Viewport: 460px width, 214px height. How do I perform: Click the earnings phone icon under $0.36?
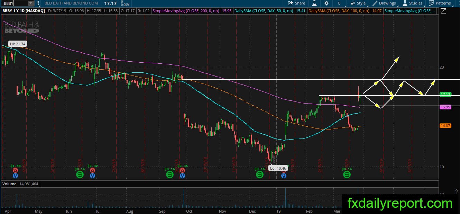(182, 170)
